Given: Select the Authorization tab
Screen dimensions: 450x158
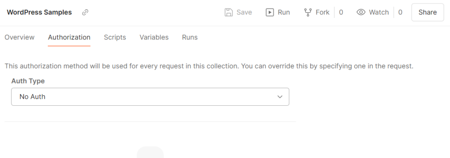Looking at the screenshot, I should click(x=69, y=37).
